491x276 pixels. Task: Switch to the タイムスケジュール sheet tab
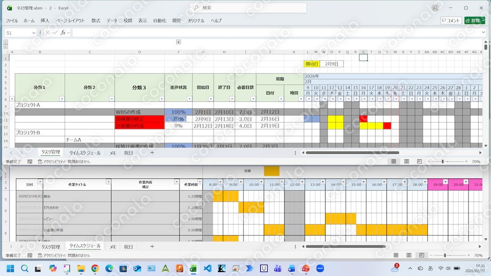85,153
